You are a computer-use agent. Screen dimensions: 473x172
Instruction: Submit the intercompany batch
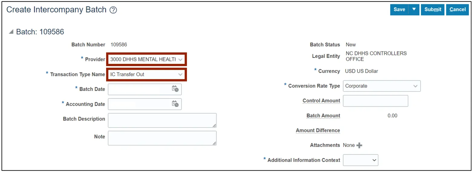click(x=432, y=9)
